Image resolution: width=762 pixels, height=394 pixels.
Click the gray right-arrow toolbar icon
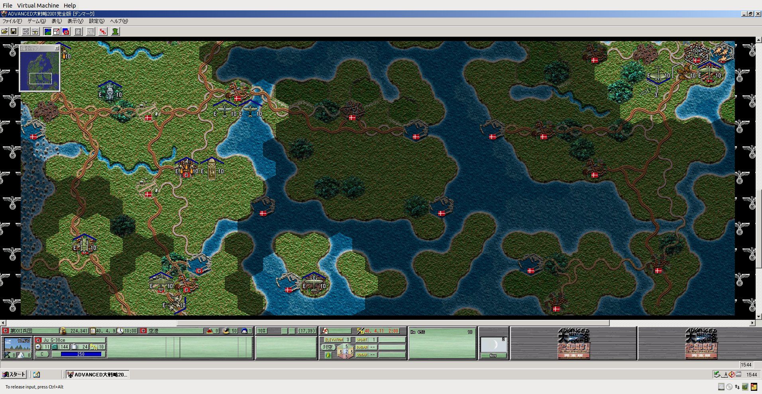[26, 32]
